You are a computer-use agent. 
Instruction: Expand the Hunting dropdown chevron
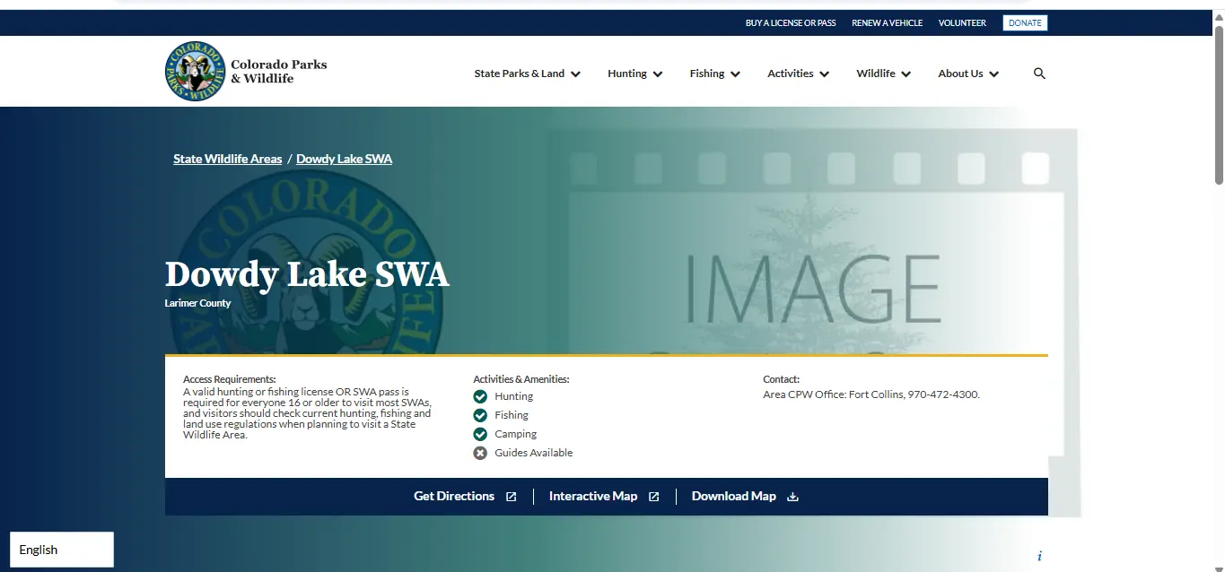click(x=658, y=74)
